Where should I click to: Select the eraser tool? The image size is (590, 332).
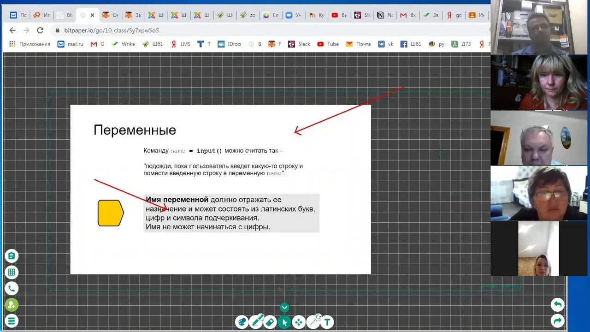click(x=270, y=322)
